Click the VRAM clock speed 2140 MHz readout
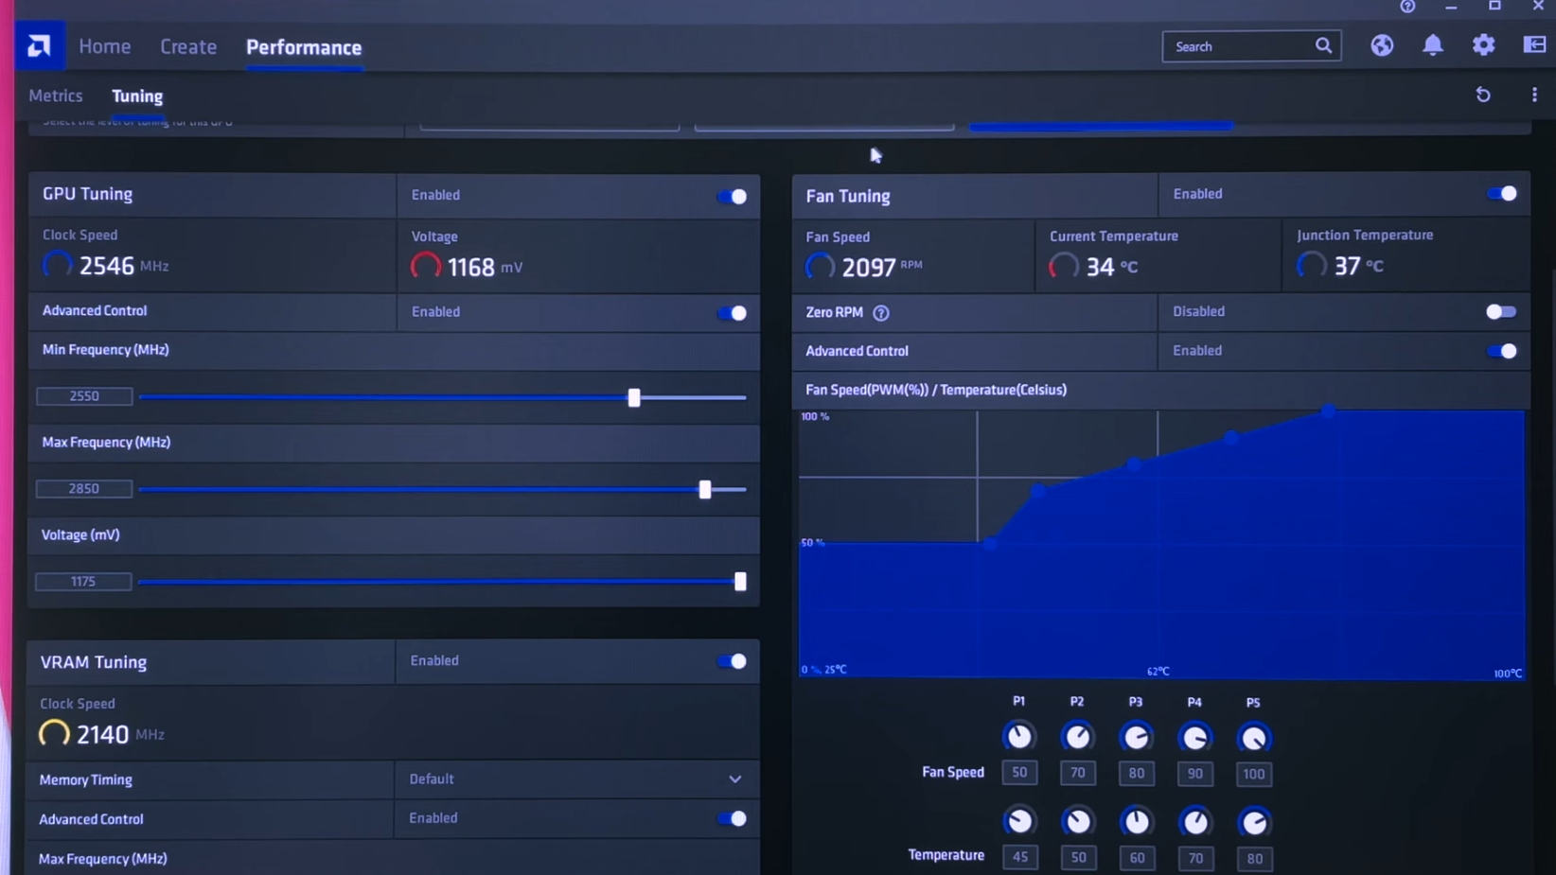Image resolution: width=1556 pixels, height=875 pixels. pos(101,734)
